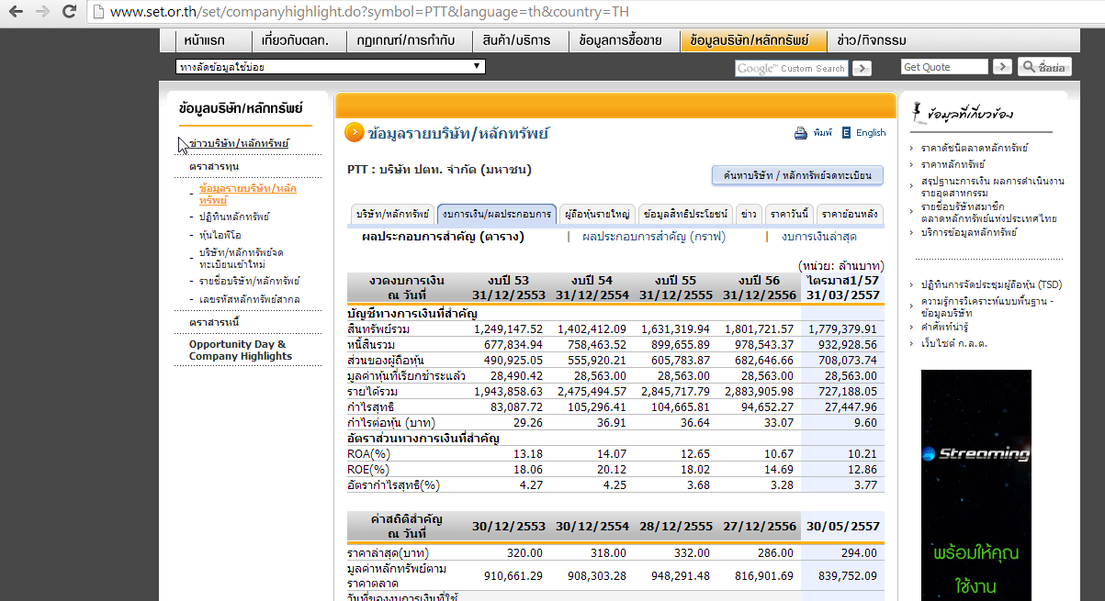Screen dimensions: 1105x601
Task: Open the ข้อมูลการซื้อขาย menu
Action: (x=622, y=40)
